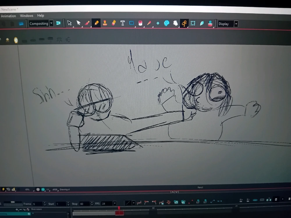Select the RGB Picker tool
This screenshot has width=291, height=218.
point(149,24)
